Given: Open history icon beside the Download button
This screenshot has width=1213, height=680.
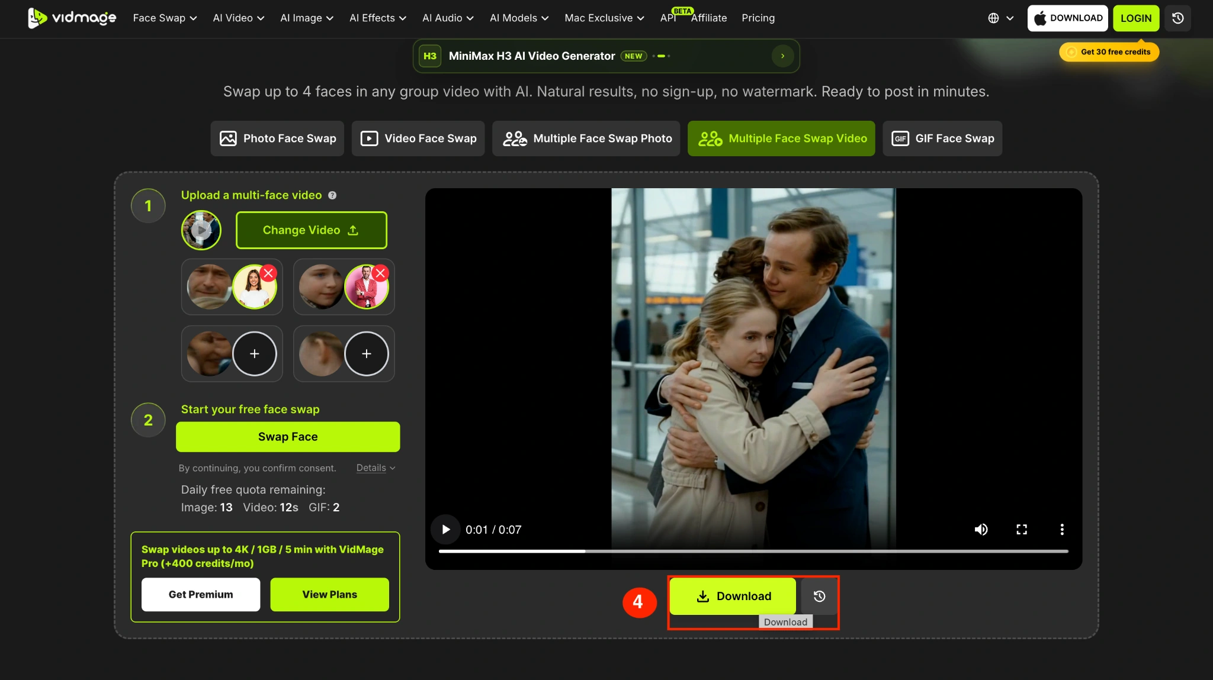Looking at the screenshot, I should [819, 596].
